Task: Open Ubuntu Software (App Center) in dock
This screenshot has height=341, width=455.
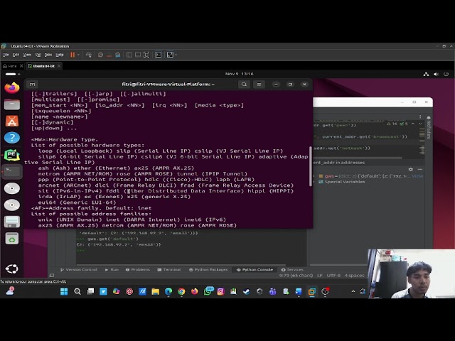Action: 12,121
